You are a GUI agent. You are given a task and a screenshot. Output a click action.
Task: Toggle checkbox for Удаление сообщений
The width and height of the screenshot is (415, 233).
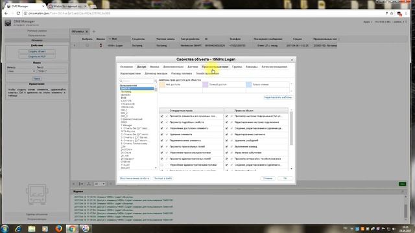click(x=226, y=140)
